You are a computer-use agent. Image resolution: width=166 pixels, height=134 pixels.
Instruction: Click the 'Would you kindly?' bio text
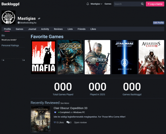point(9,40)
